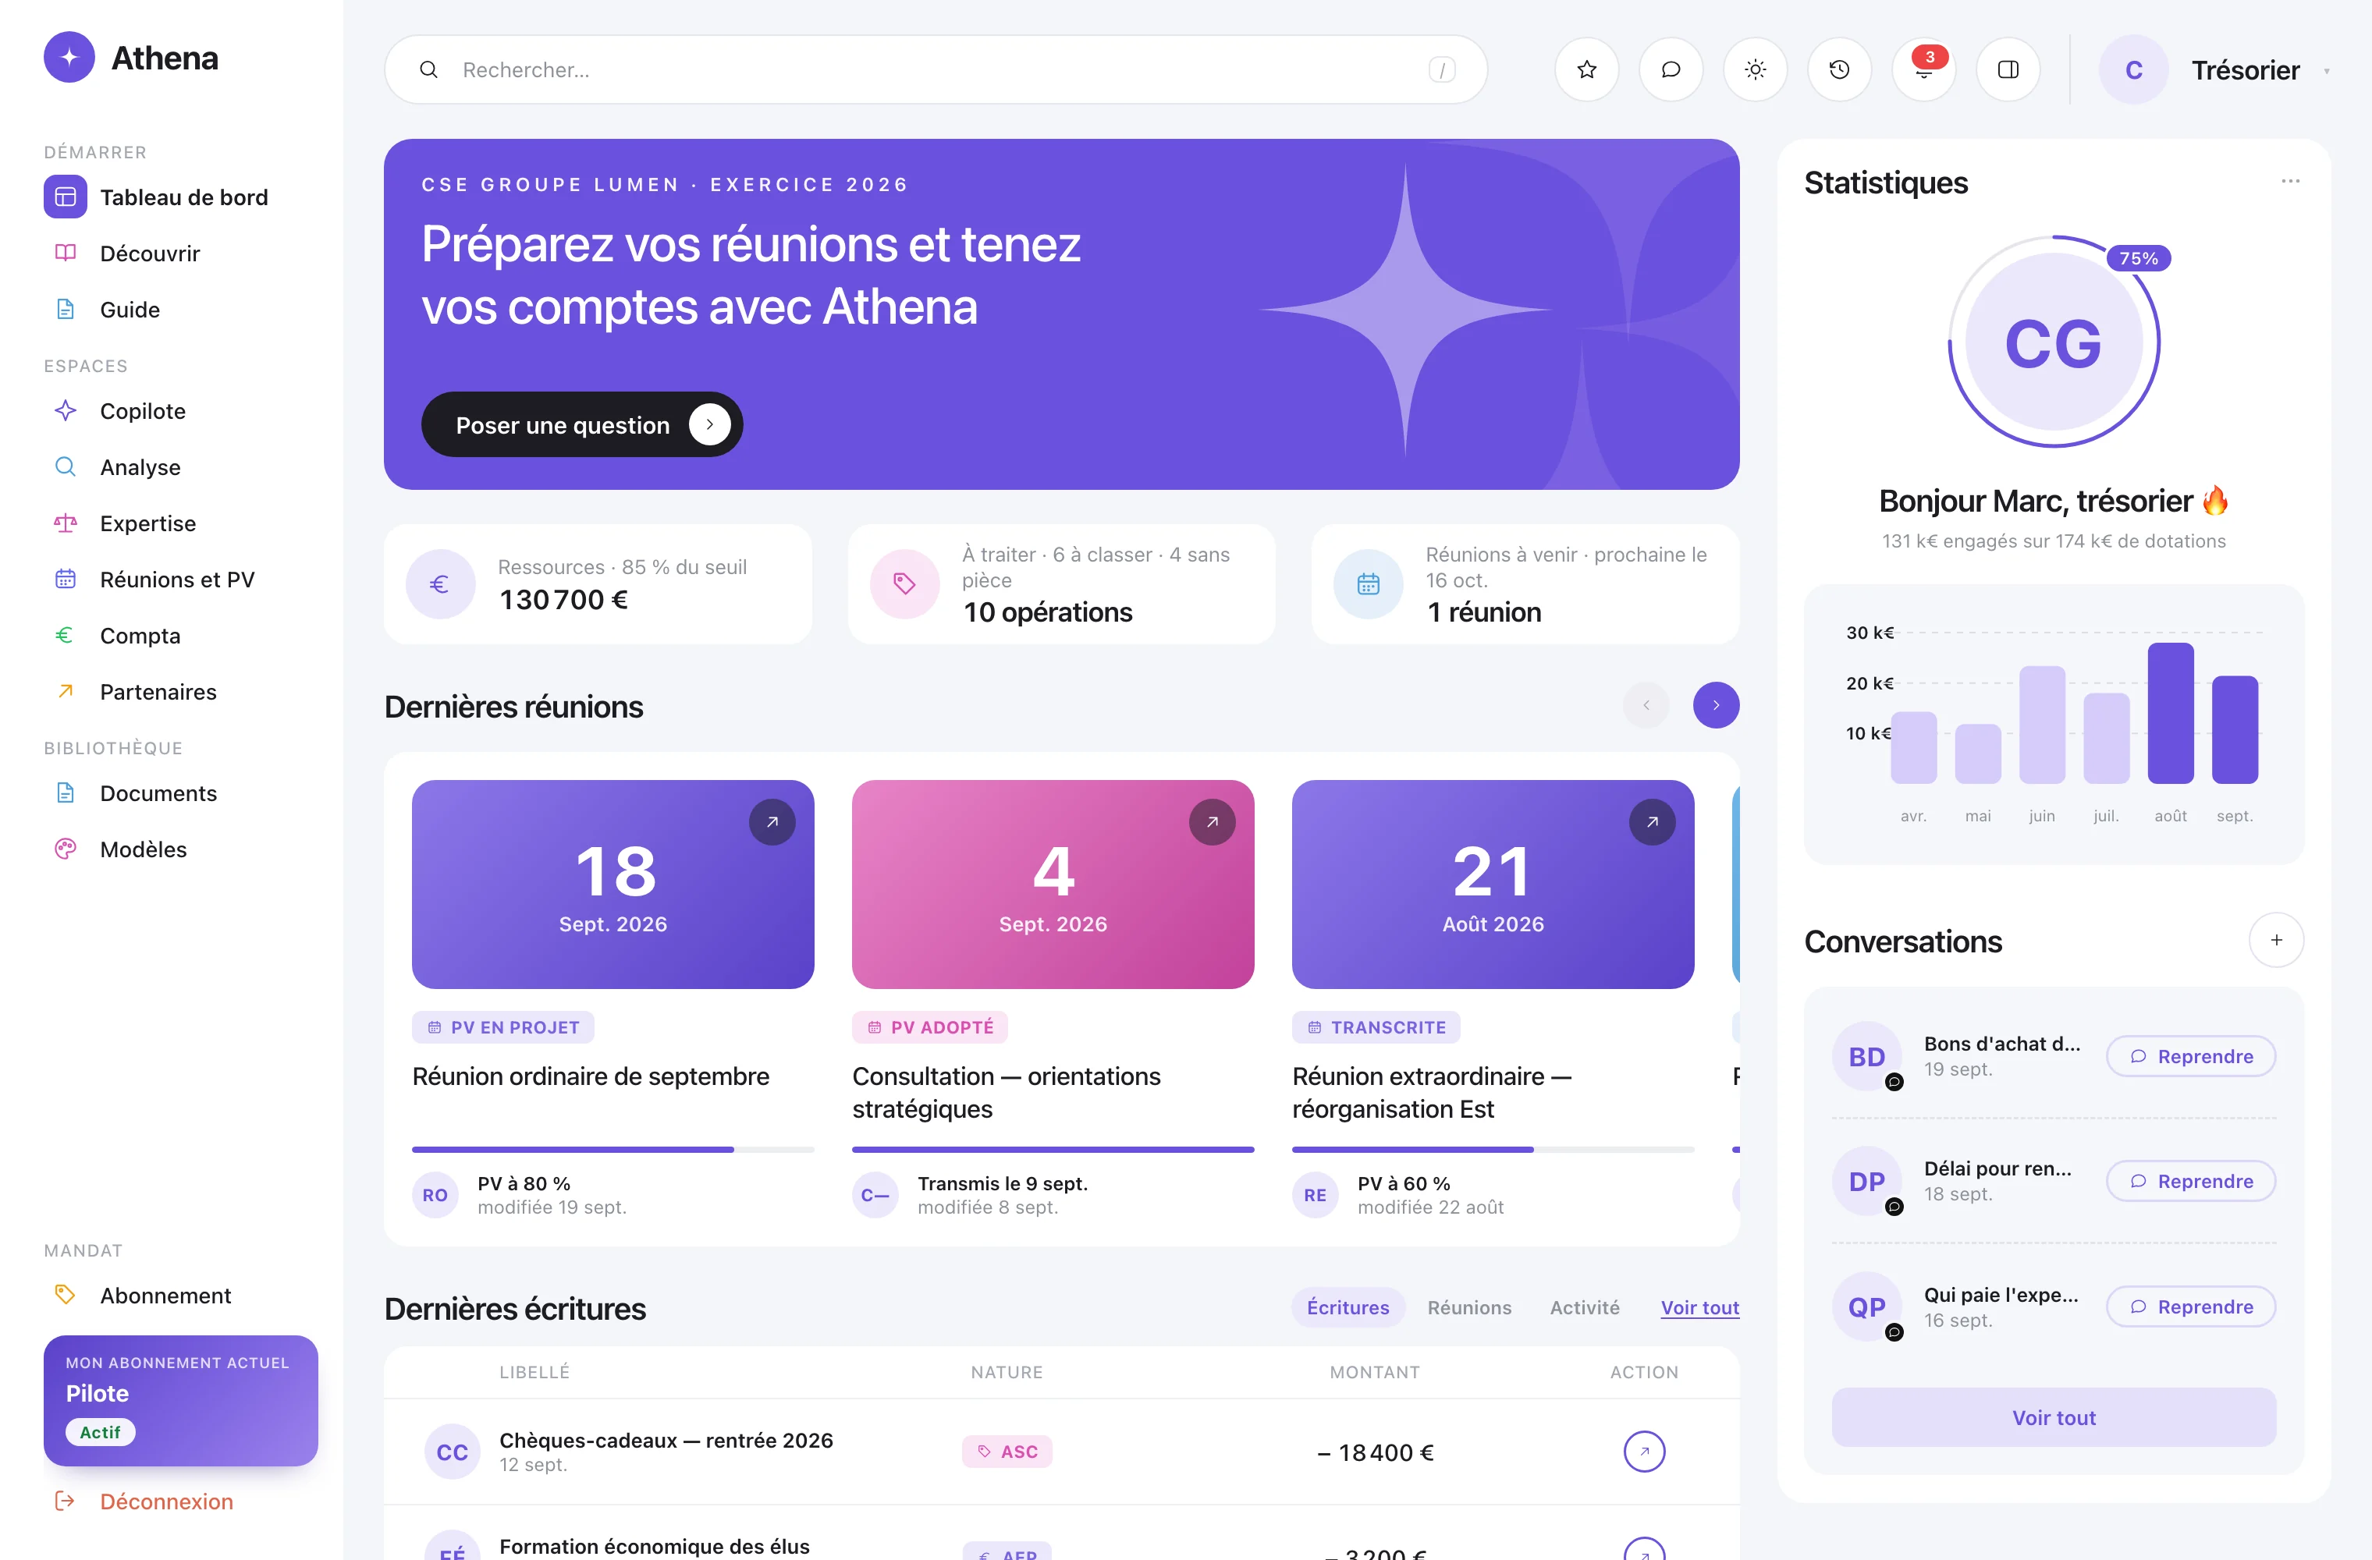The height and width of the screenshot is (1560, 2372).
Task: Show next meetings carousel arrow
Action: click(x=1717, y=705)
